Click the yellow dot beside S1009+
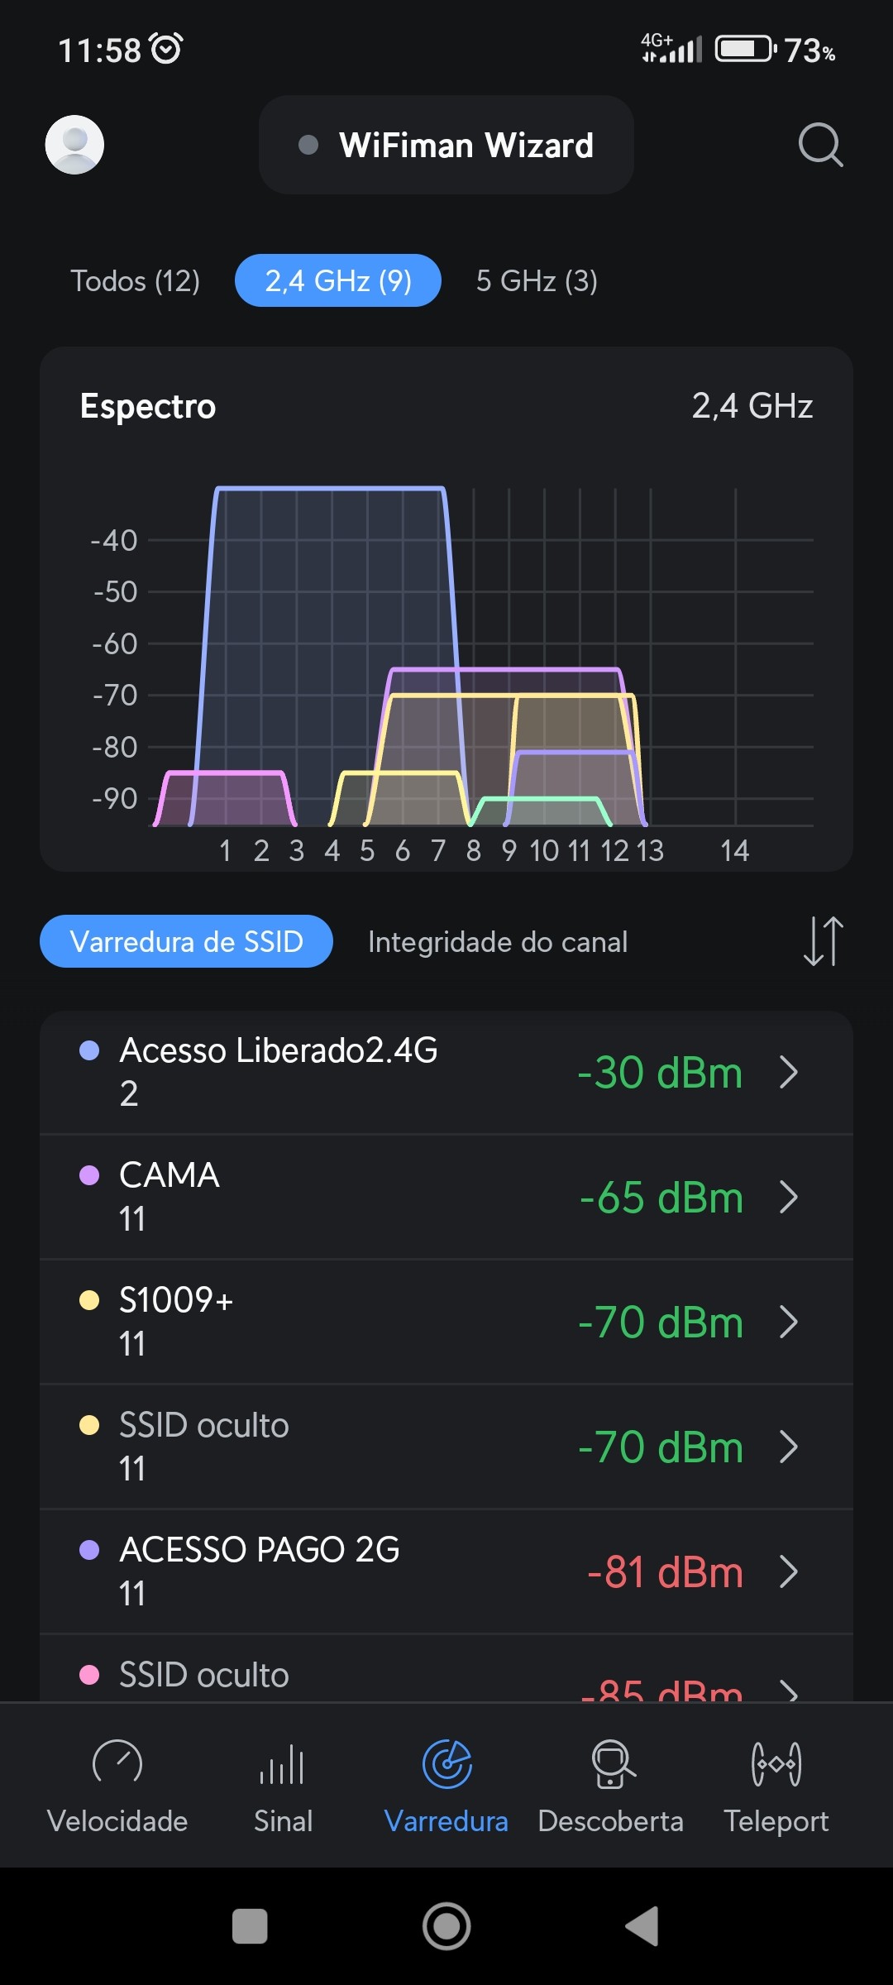The width and height of the screenshot is (893, 1985). tap(89, 1300)
